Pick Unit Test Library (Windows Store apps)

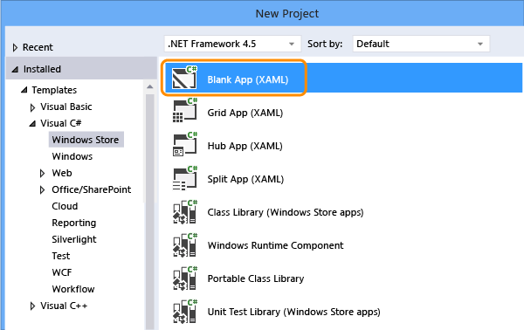tap(293, 312)
